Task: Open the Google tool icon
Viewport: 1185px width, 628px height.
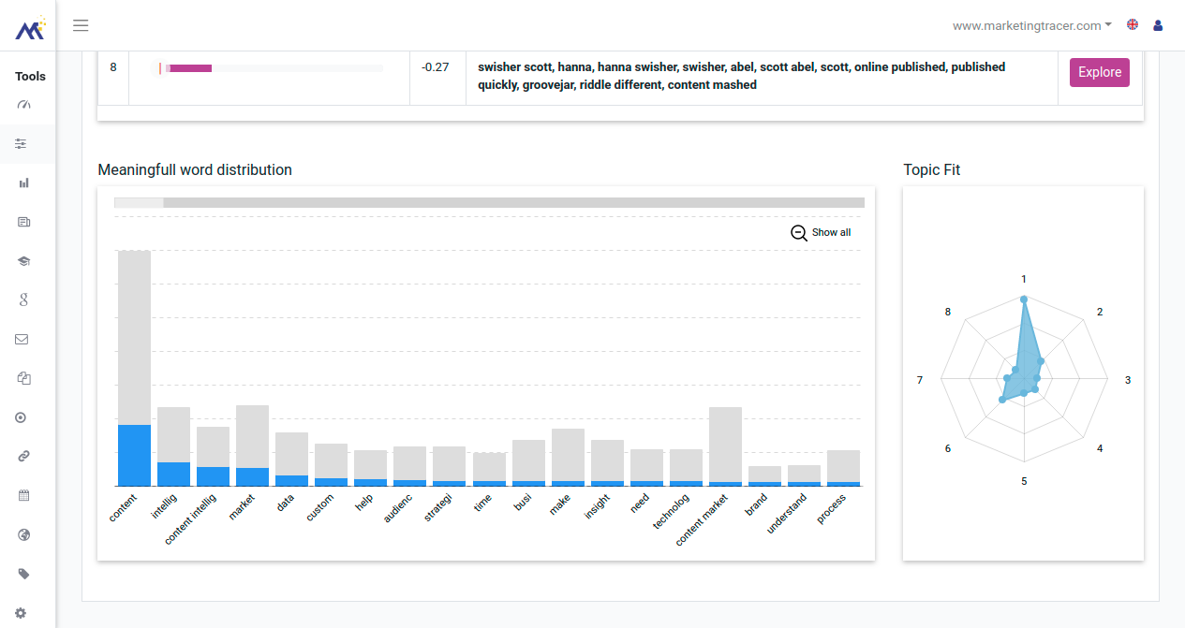Action: pyautogui.click(x=24, y=299)
